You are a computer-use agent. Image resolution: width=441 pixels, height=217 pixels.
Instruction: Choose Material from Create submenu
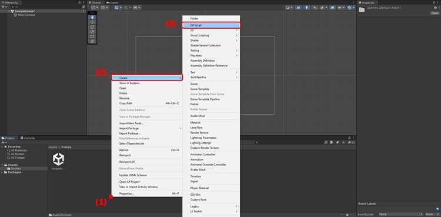[x=211, y=122]
